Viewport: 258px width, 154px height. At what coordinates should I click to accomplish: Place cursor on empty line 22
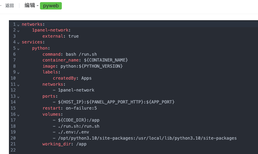(140, 150)
